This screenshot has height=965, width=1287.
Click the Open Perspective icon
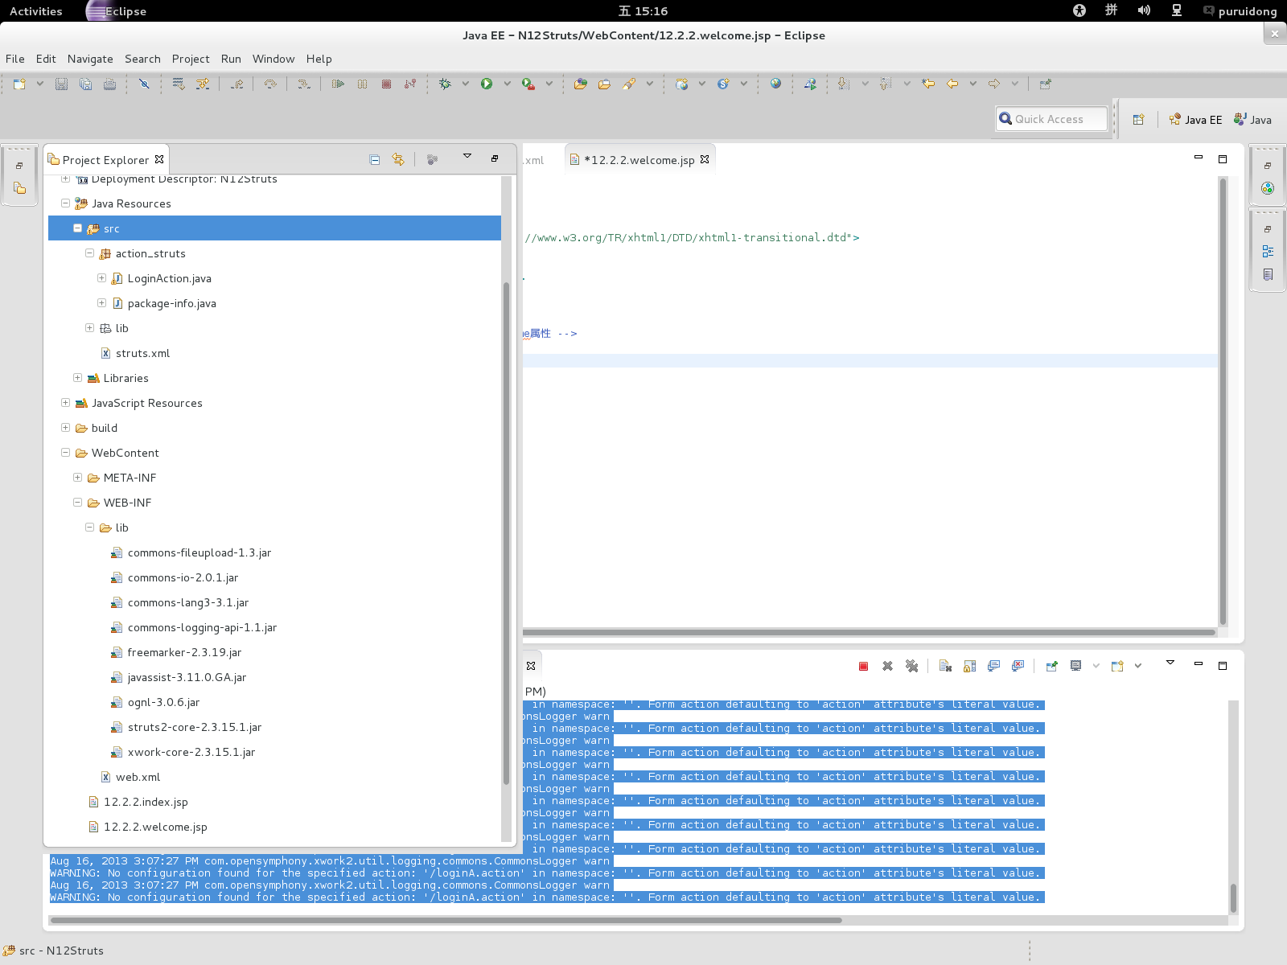(x=1138, y=120)
